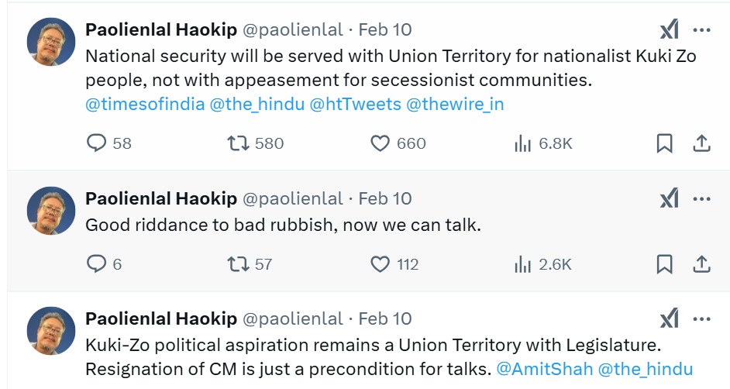Open the @AmitShah mention link
Image resolution: width=730 pixels, height=389 pixels.
click(543, 369)
